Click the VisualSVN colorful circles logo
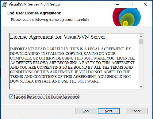 click(127, 17)
